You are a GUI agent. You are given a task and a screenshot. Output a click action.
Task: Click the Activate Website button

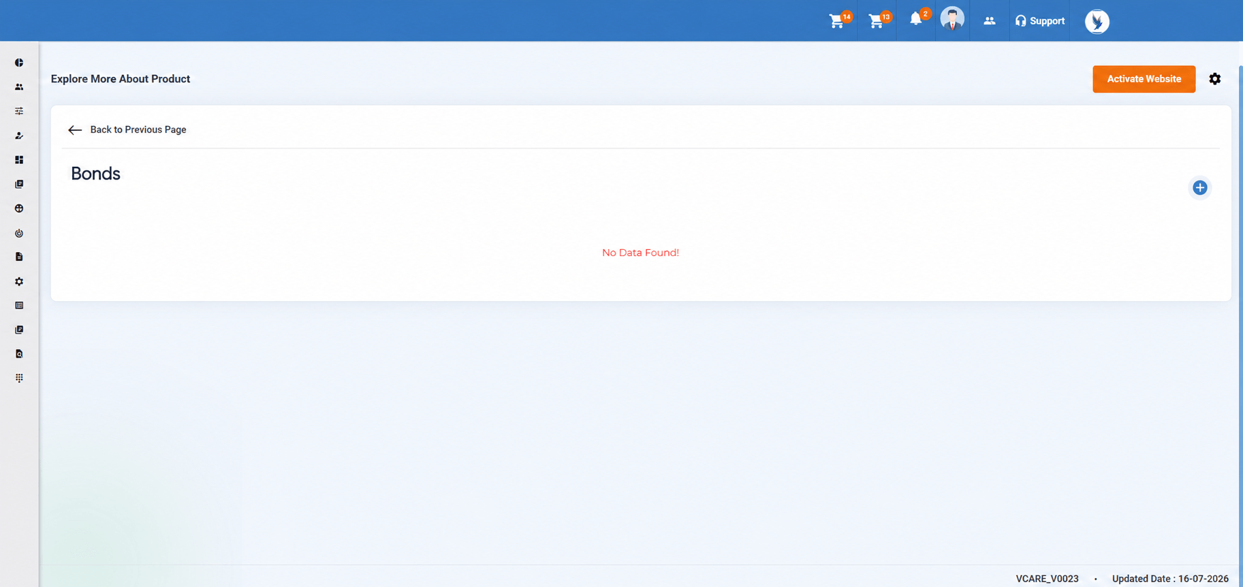click(1144, 79)
